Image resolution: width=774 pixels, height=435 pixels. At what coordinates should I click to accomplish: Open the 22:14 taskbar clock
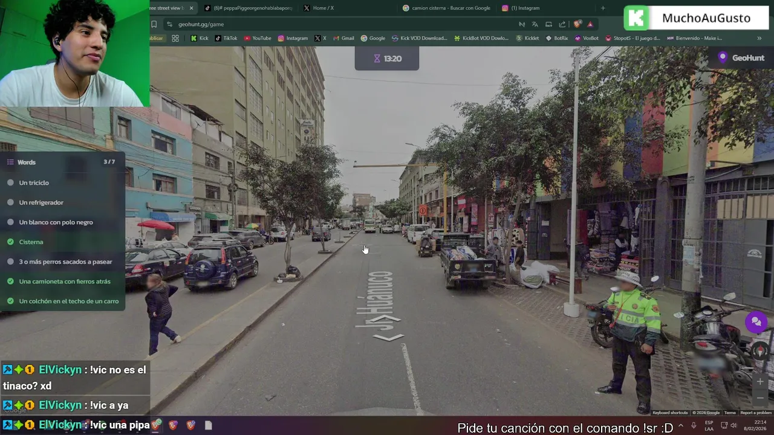tap(756, 426)
